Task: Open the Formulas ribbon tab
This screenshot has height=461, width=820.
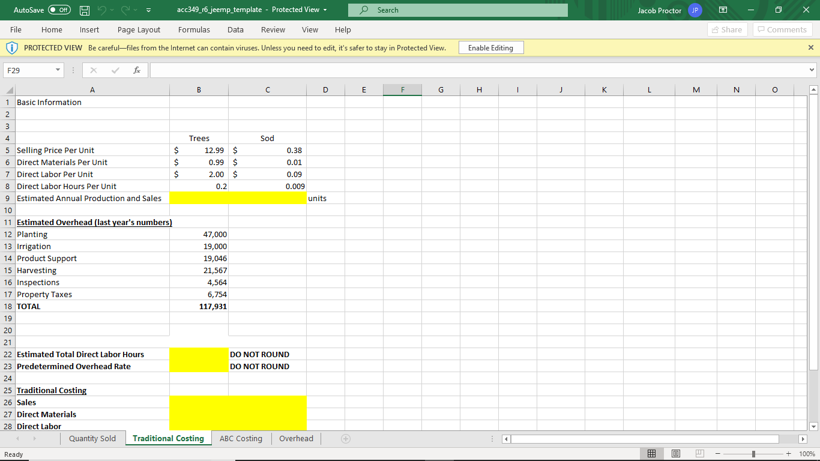Action: (194, 29)
